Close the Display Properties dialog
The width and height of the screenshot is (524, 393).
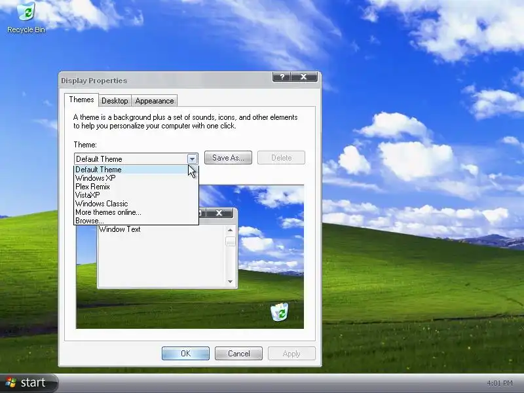(x=304, y=77)
